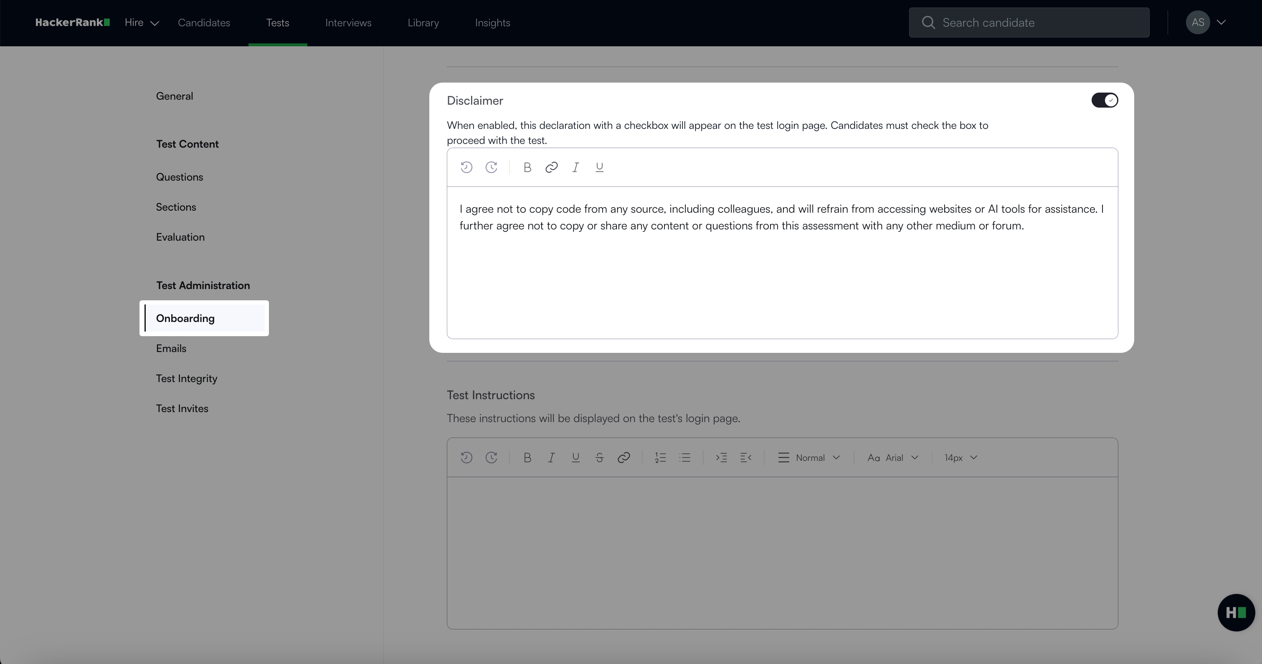Expand the AS account menu
This screenshot has width=1262, height=664.
click(1206, 23)
